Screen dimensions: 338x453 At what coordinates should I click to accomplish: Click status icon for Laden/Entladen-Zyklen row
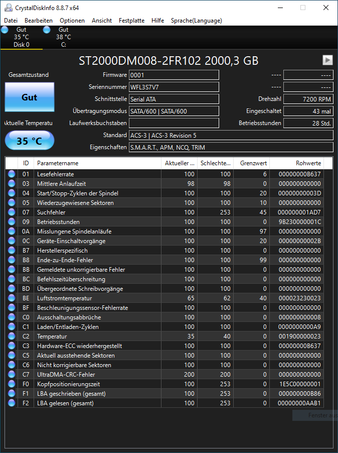[12, 326]
